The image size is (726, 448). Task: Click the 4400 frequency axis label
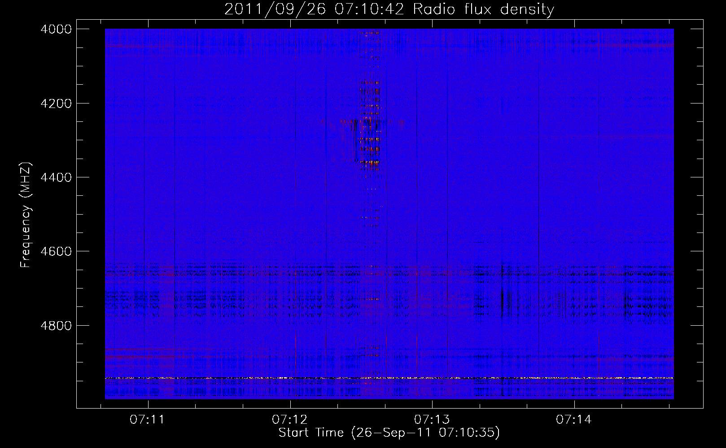[56, 177]
